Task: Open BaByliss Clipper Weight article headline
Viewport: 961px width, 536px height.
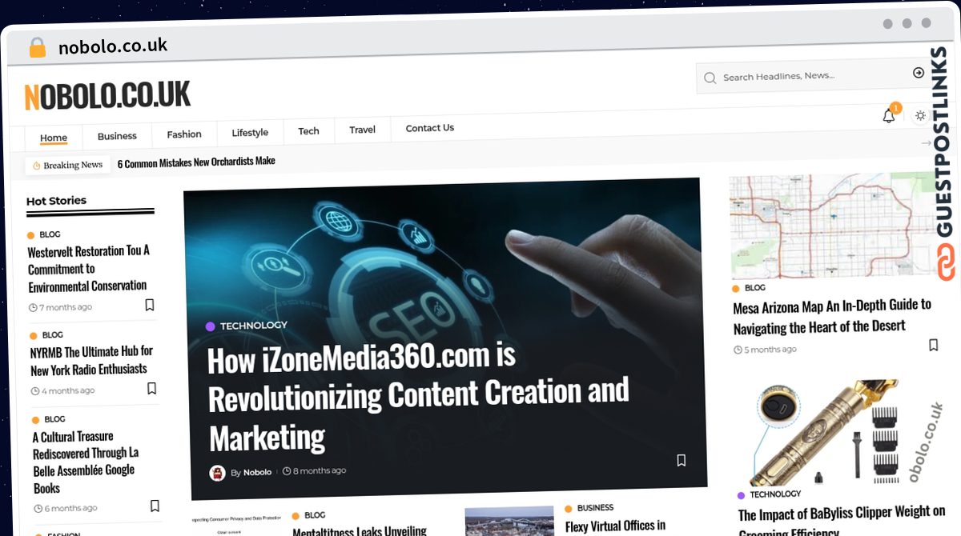Action: (x=842, y=520)
